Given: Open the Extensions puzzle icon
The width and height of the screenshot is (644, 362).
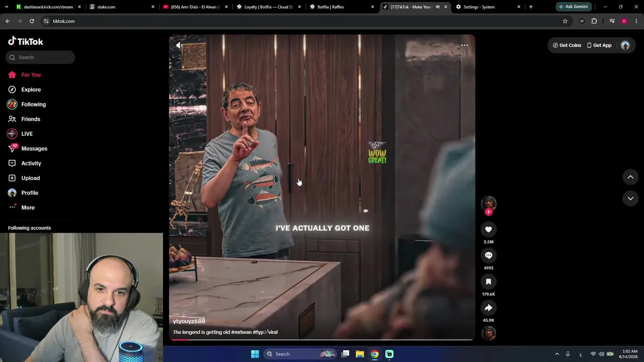Looking at the screenshot, I should pos(594,21).
